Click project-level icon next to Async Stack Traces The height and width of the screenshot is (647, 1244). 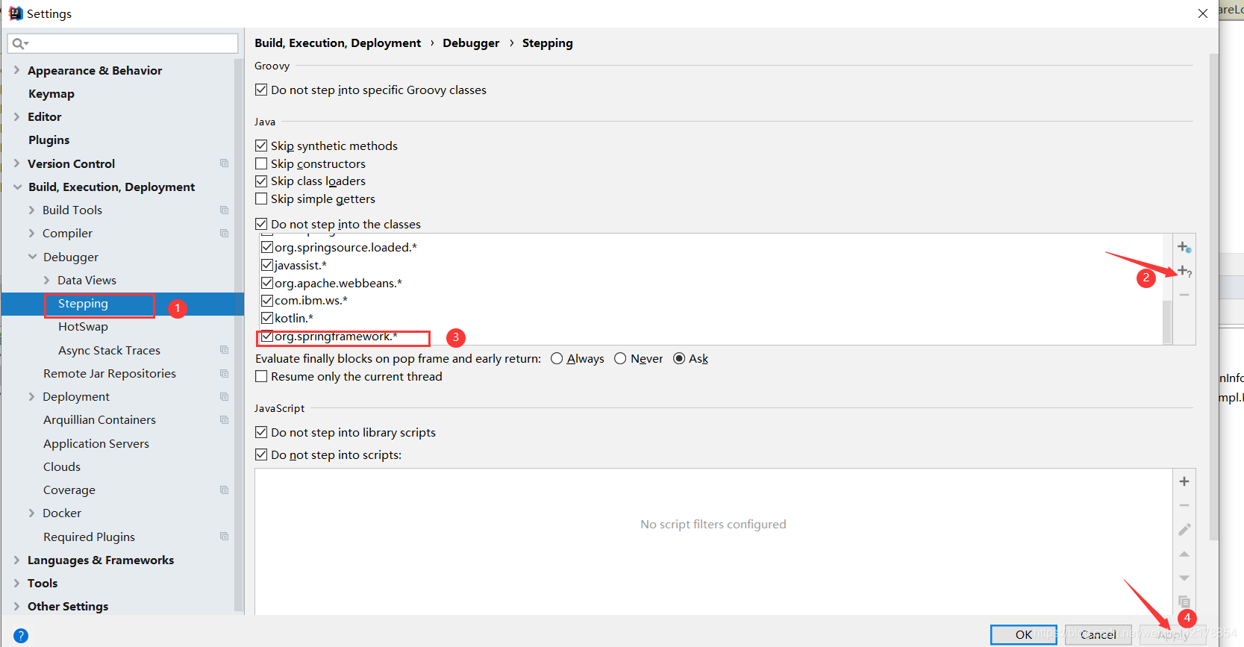[x=224, y=350]
